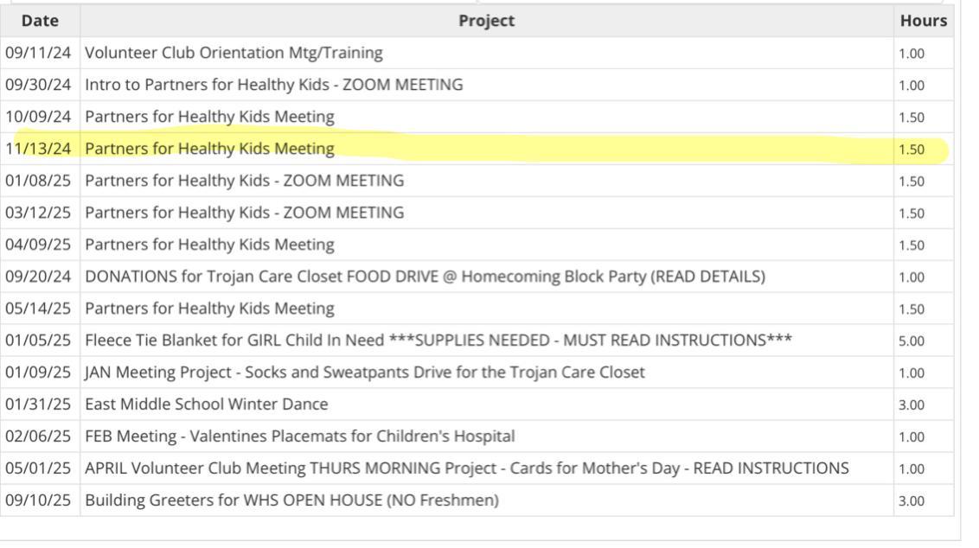Select the Volunteer Club Orientation Mtg/Training row
The width and height of the screenshot is (979, 548).
(234, 53)
